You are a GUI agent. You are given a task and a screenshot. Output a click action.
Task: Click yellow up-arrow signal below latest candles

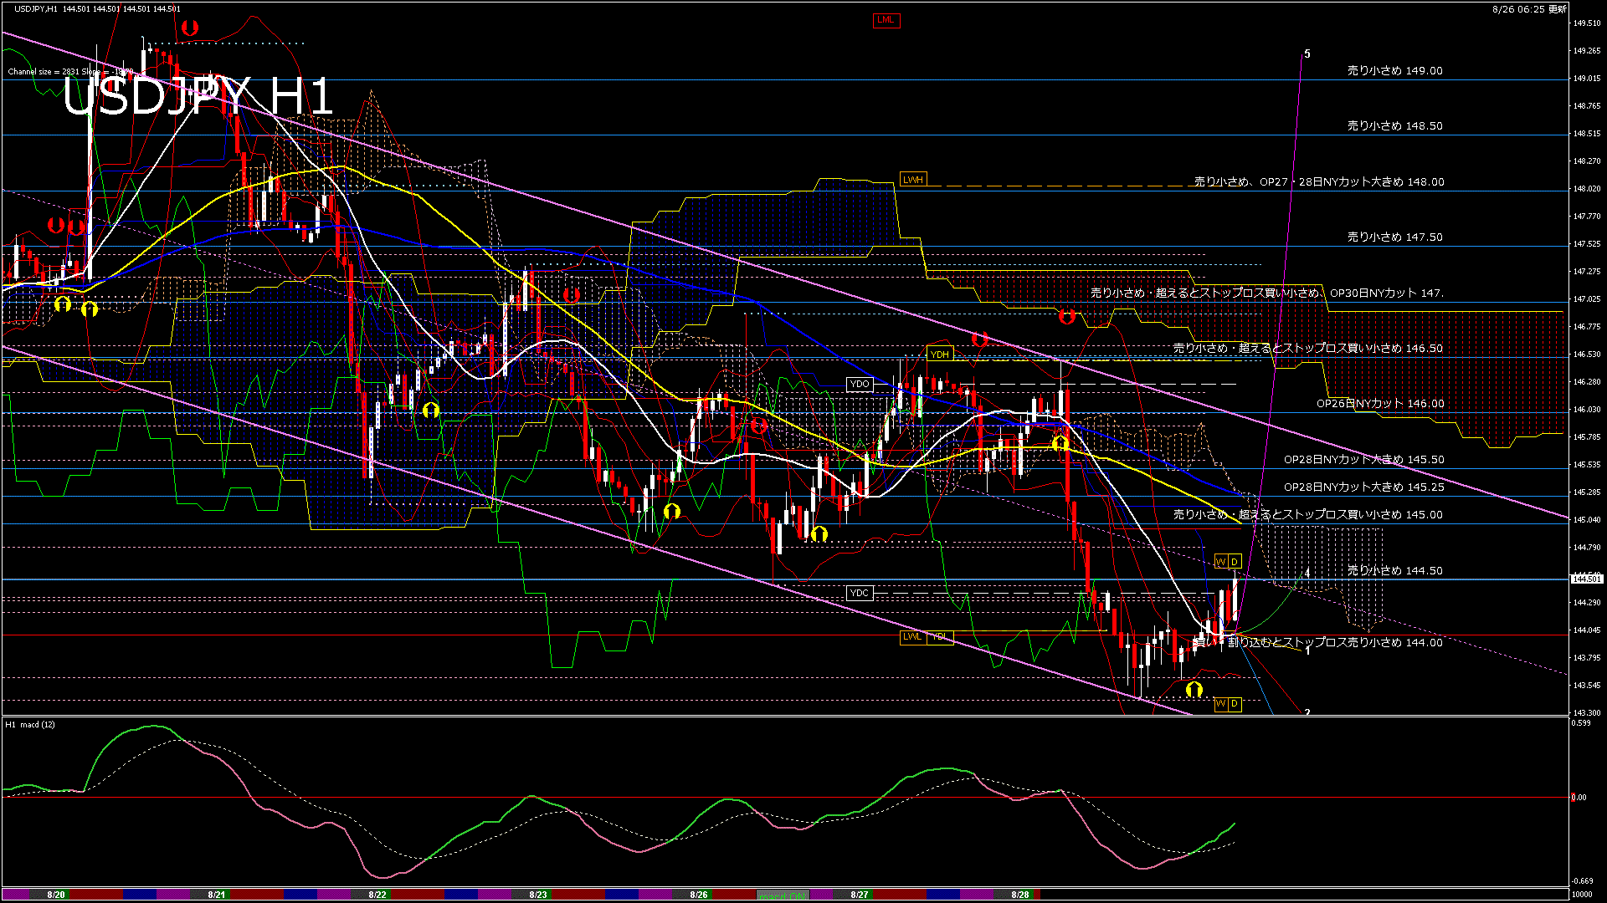pos(1194,690)
